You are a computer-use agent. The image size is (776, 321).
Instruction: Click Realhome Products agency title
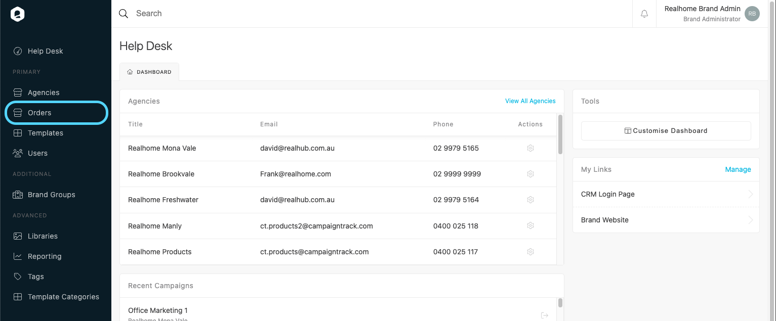[x=160, y=252]
